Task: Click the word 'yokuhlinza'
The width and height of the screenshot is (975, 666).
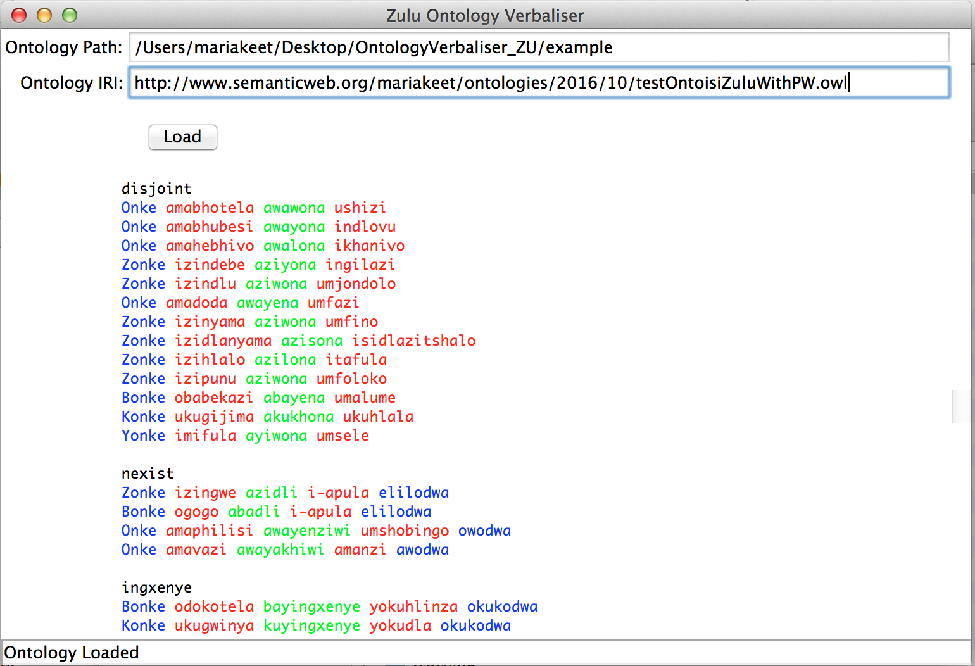Action: [x=413, y=607]
